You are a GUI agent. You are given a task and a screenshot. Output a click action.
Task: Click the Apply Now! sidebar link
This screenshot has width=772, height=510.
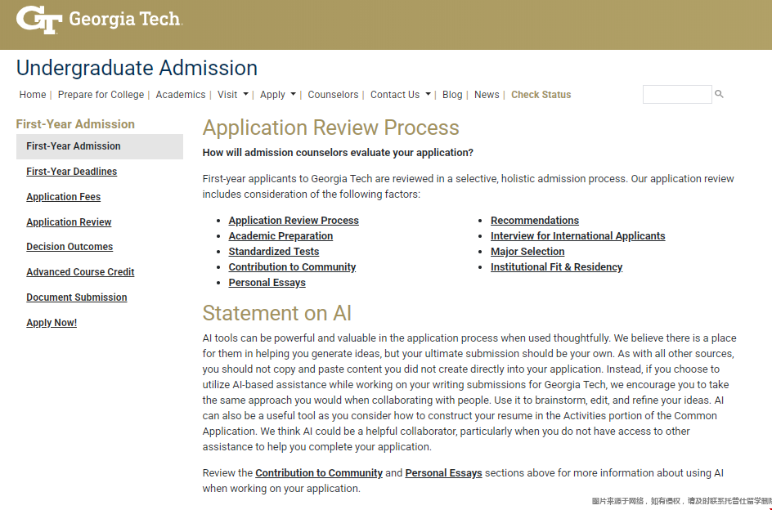(x=52, y=323)
